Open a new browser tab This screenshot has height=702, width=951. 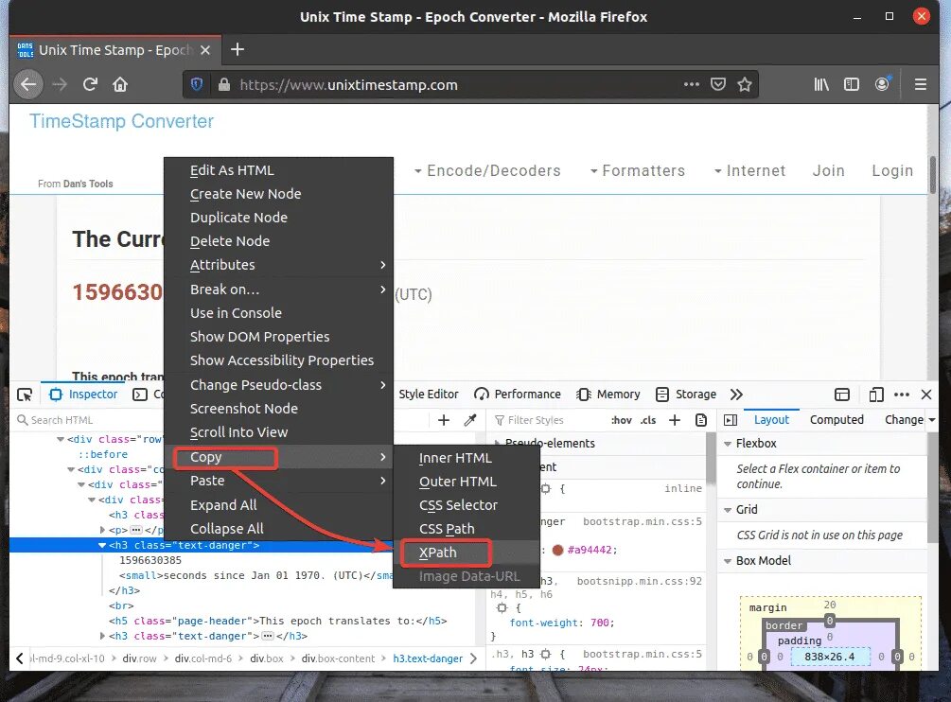click(238, 50)
